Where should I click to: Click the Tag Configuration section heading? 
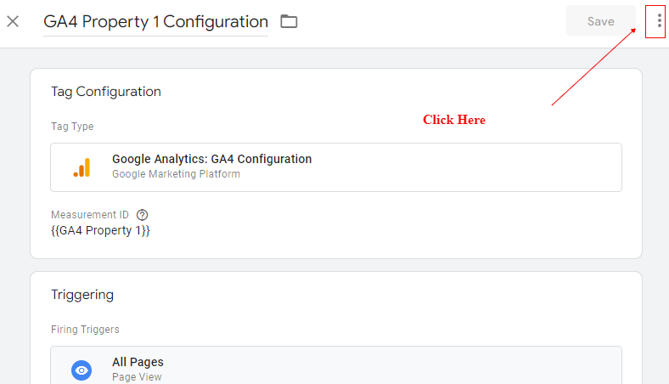pos(106,92)
